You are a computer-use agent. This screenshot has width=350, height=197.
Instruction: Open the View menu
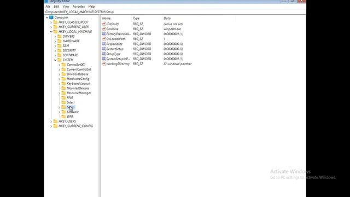point(66,7)
